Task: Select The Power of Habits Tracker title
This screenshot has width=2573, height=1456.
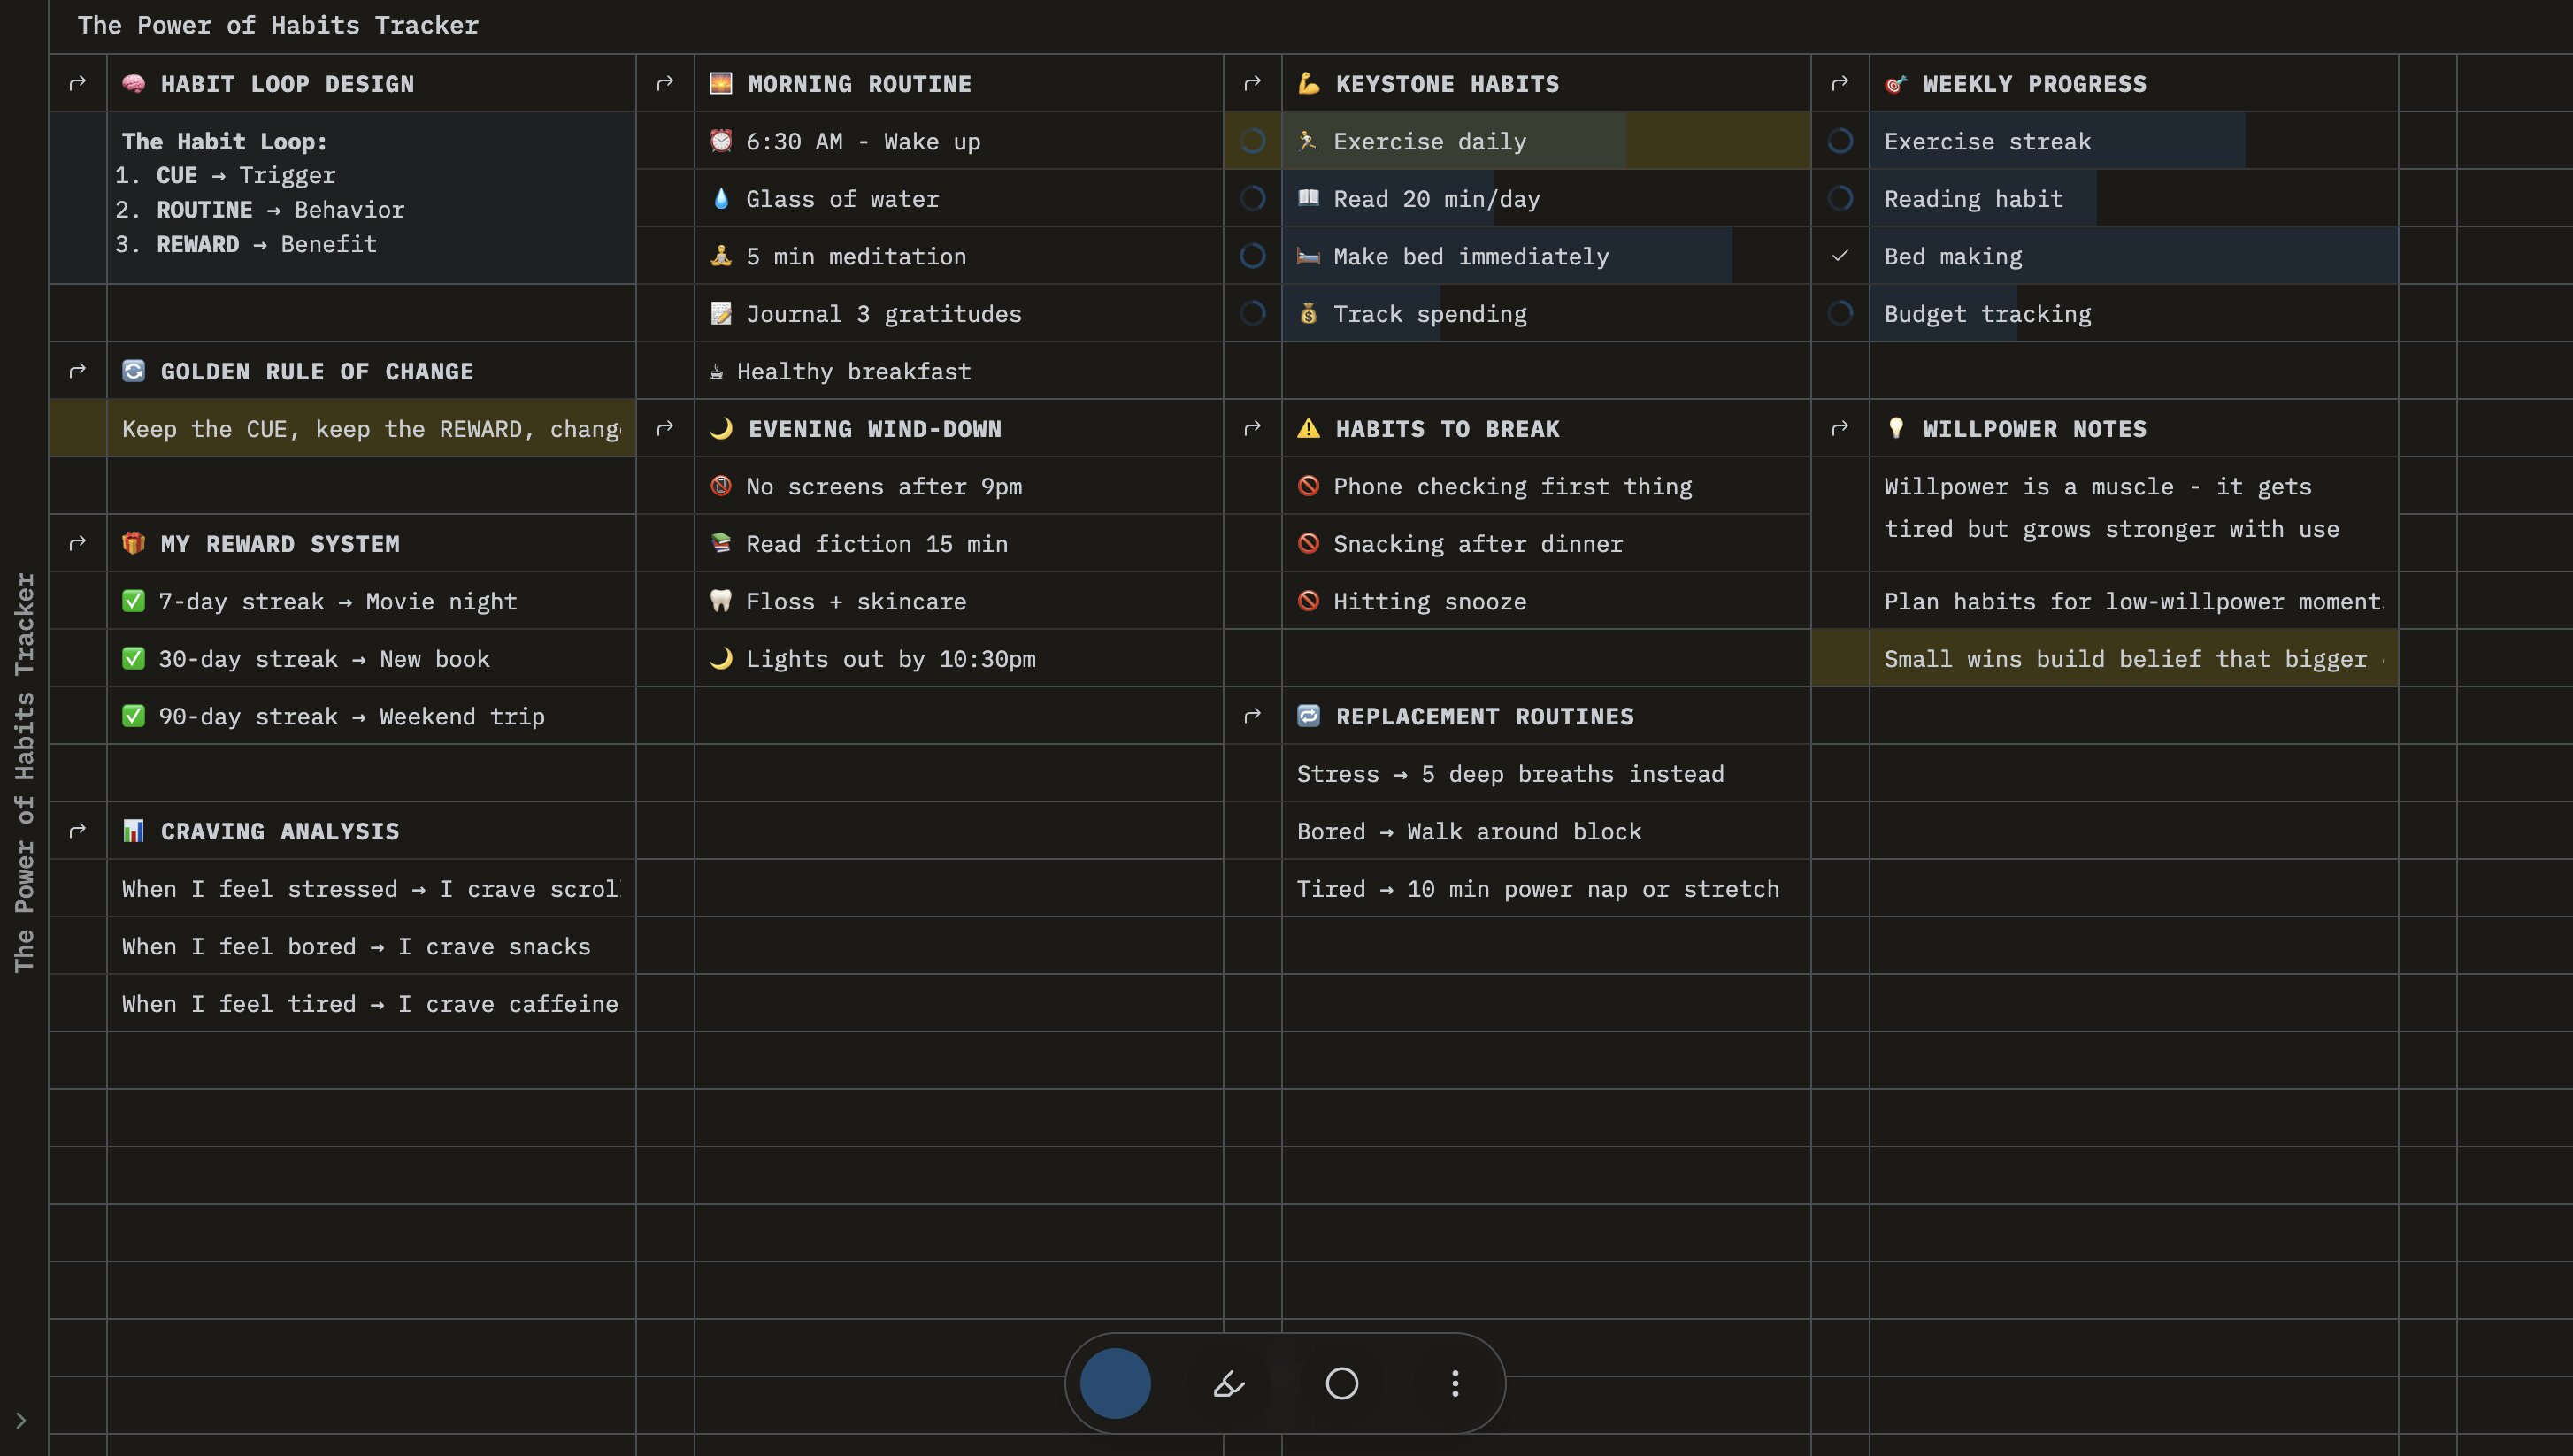Action: (277, 25)
